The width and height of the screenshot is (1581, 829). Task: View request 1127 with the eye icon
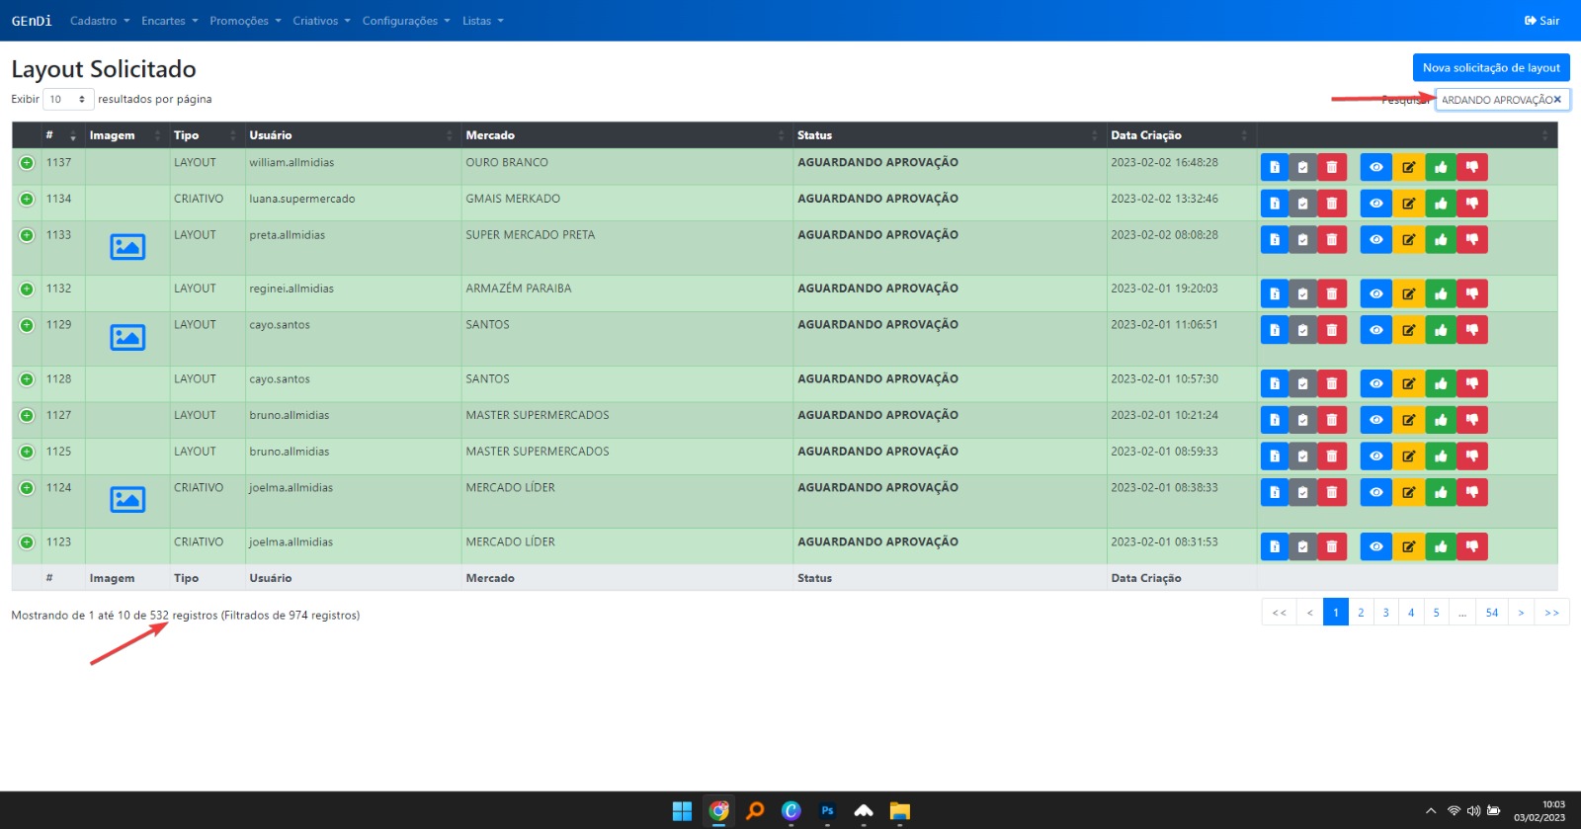click(x=1375, y=421)
